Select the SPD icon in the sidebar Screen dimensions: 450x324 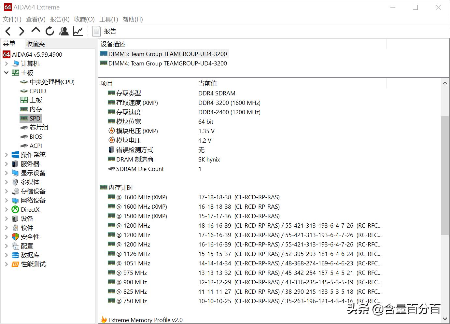click(x=24, y=118)
